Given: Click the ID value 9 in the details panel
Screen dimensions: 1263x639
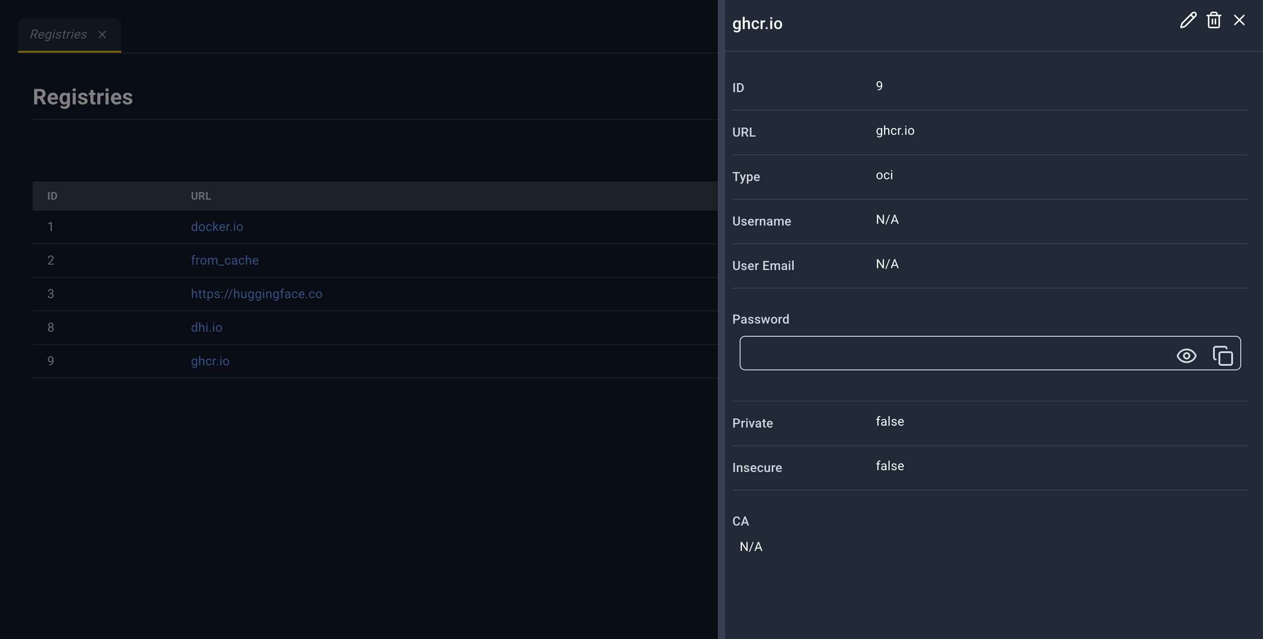Looking at the screenshot, I should click(879, 86).
